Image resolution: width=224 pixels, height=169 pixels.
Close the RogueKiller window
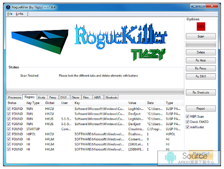(212, 6)
